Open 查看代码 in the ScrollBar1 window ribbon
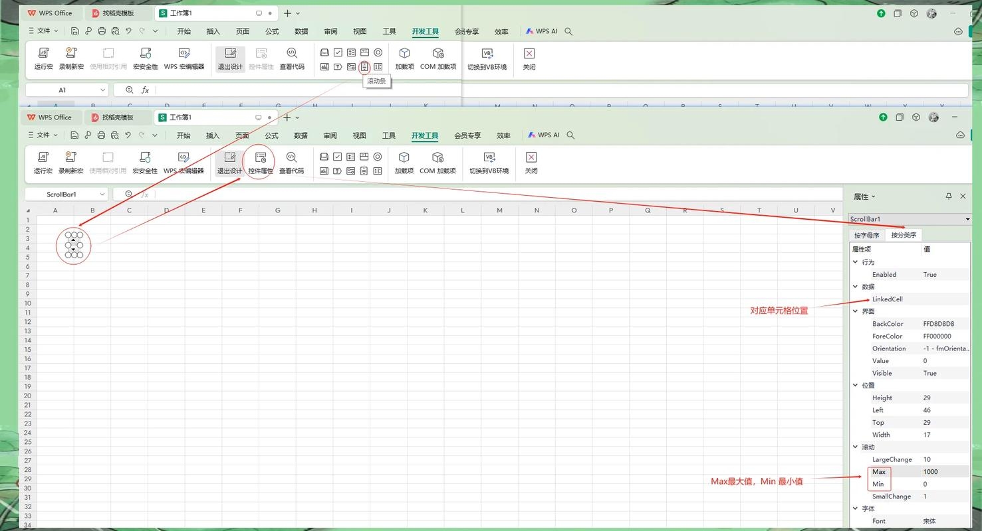The width and height of the screenshot is (982, 531). 291,161
